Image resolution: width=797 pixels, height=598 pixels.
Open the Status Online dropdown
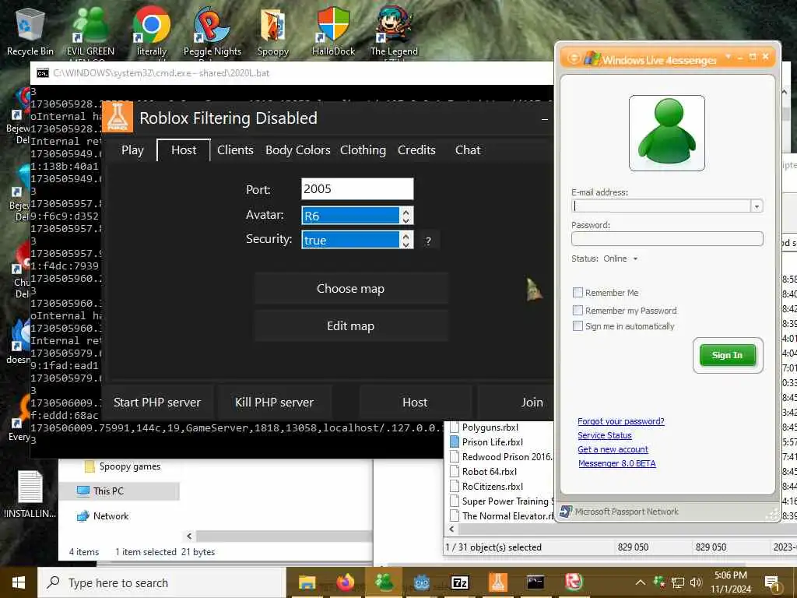[635, 259]
